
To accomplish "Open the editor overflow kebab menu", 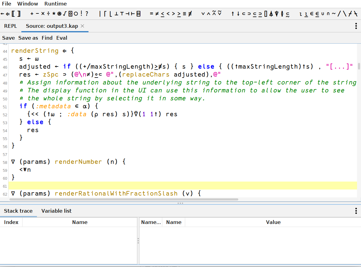I will pos(356,26).
